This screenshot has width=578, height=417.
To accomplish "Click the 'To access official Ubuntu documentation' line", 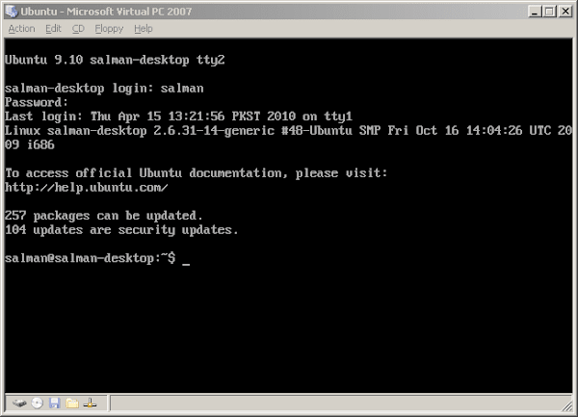I will (x=197, y=173).
